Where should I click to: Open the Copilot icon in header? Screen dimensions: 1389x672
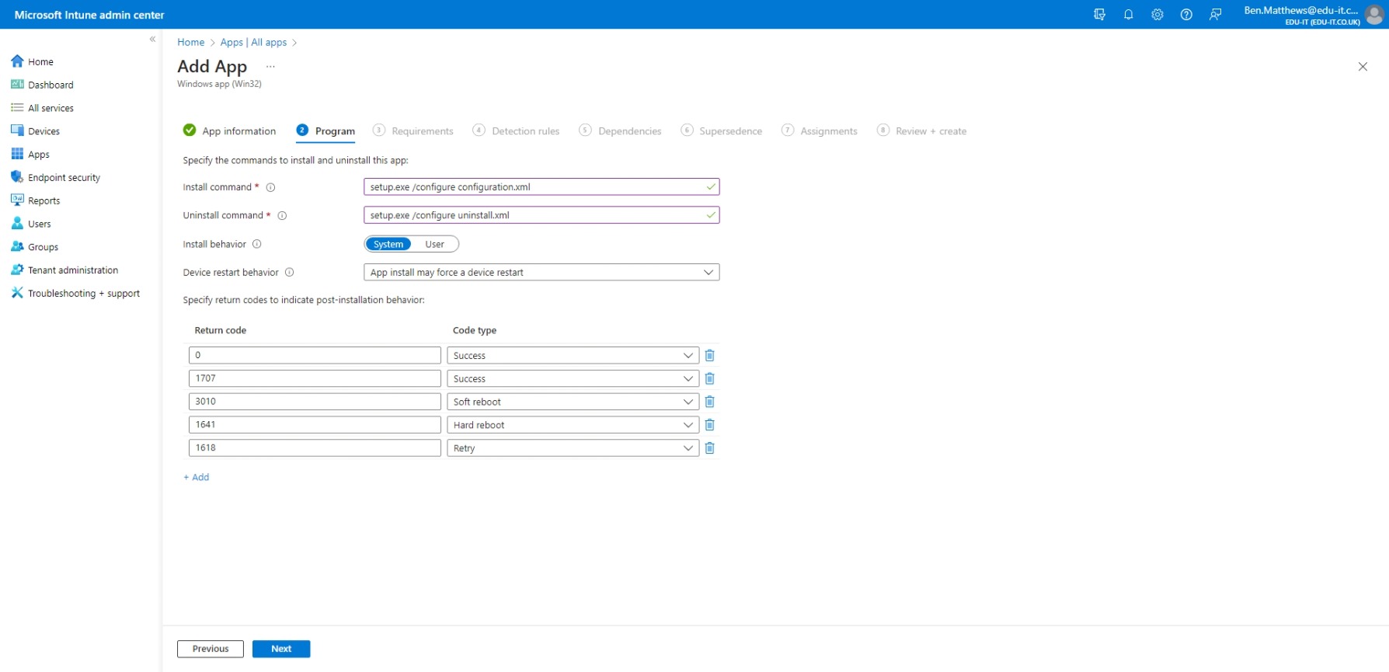(1099, 15)
